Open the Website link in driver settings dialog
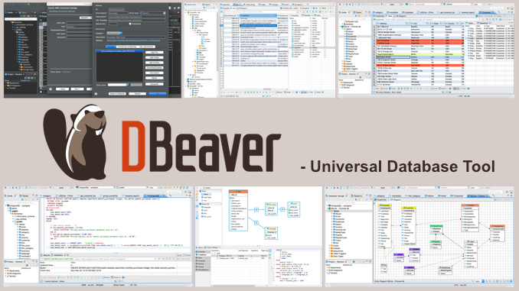Viewport: 519px width, 291px height. coord(134,40)
